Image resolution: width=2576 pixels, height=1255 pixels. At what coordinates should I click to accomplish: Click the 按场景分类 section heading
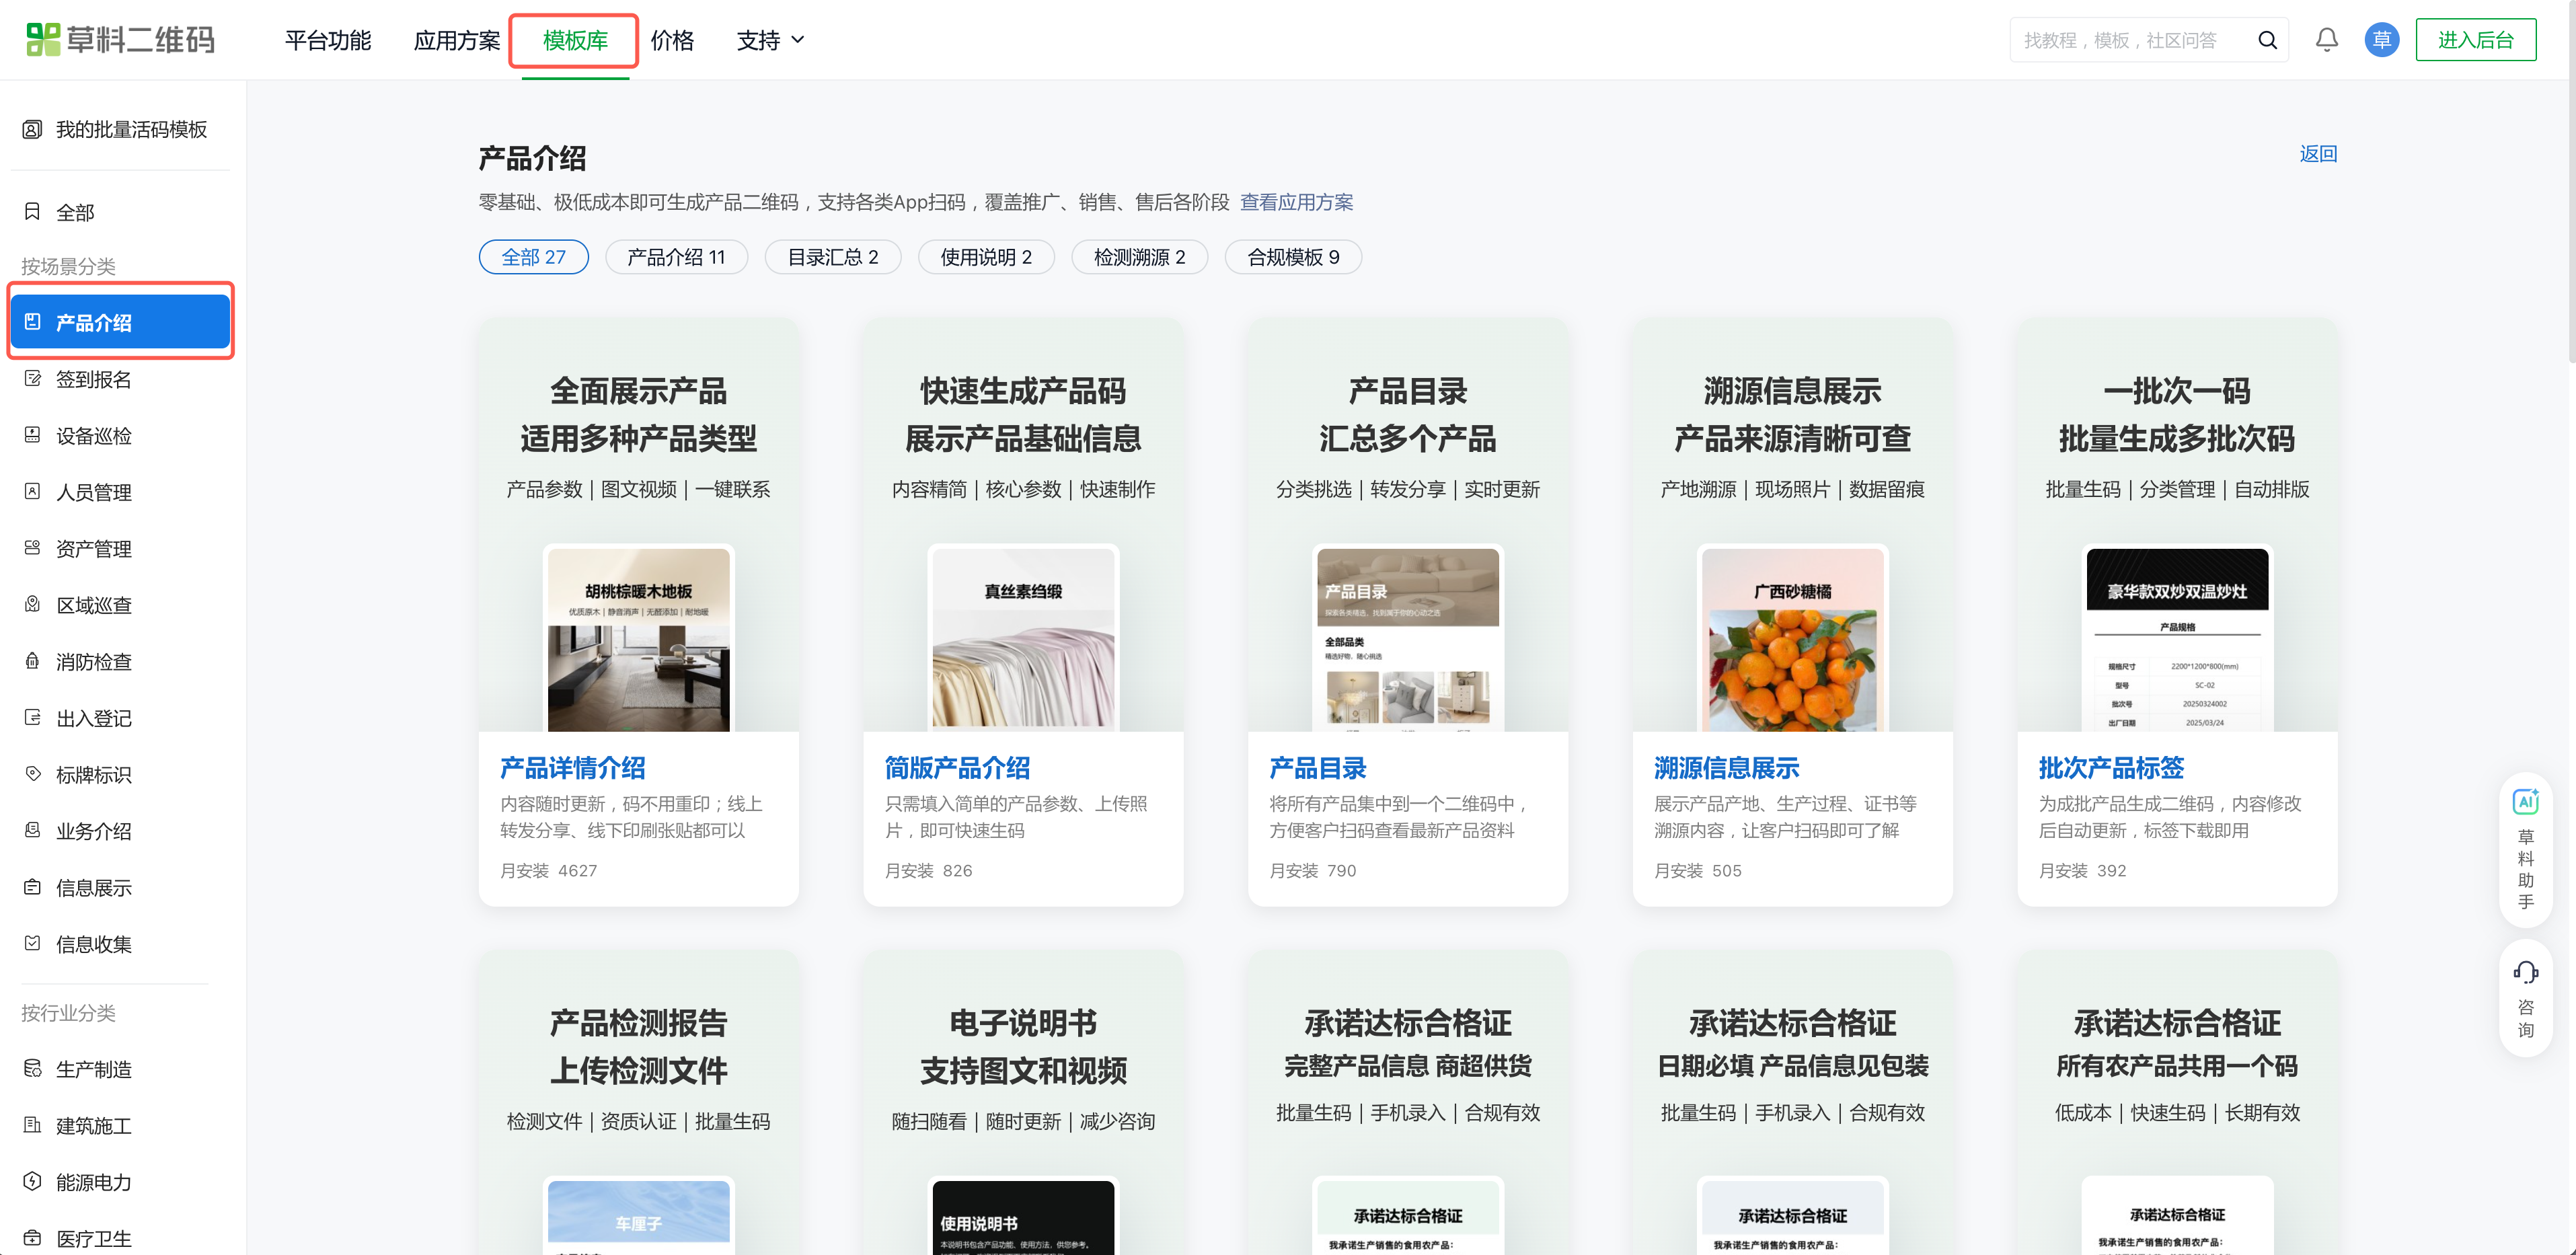pos(68,266)
